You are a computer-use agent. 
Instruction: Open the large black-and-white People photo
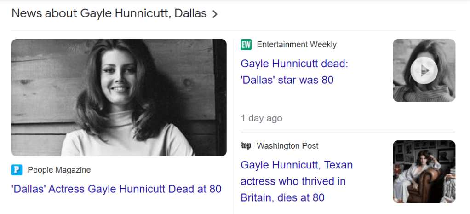point(119,98)
